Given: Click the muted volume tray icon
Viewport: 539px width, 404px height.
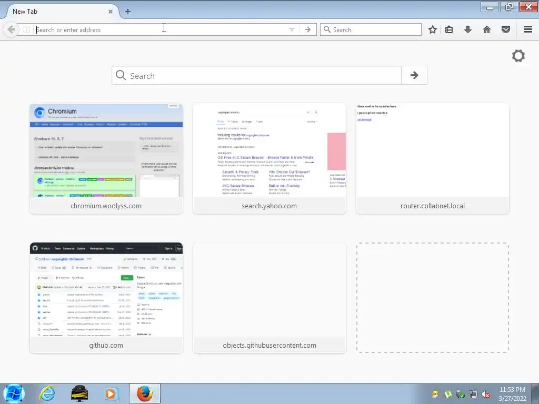Looking at the screenshot, I should tap(486, 395).
